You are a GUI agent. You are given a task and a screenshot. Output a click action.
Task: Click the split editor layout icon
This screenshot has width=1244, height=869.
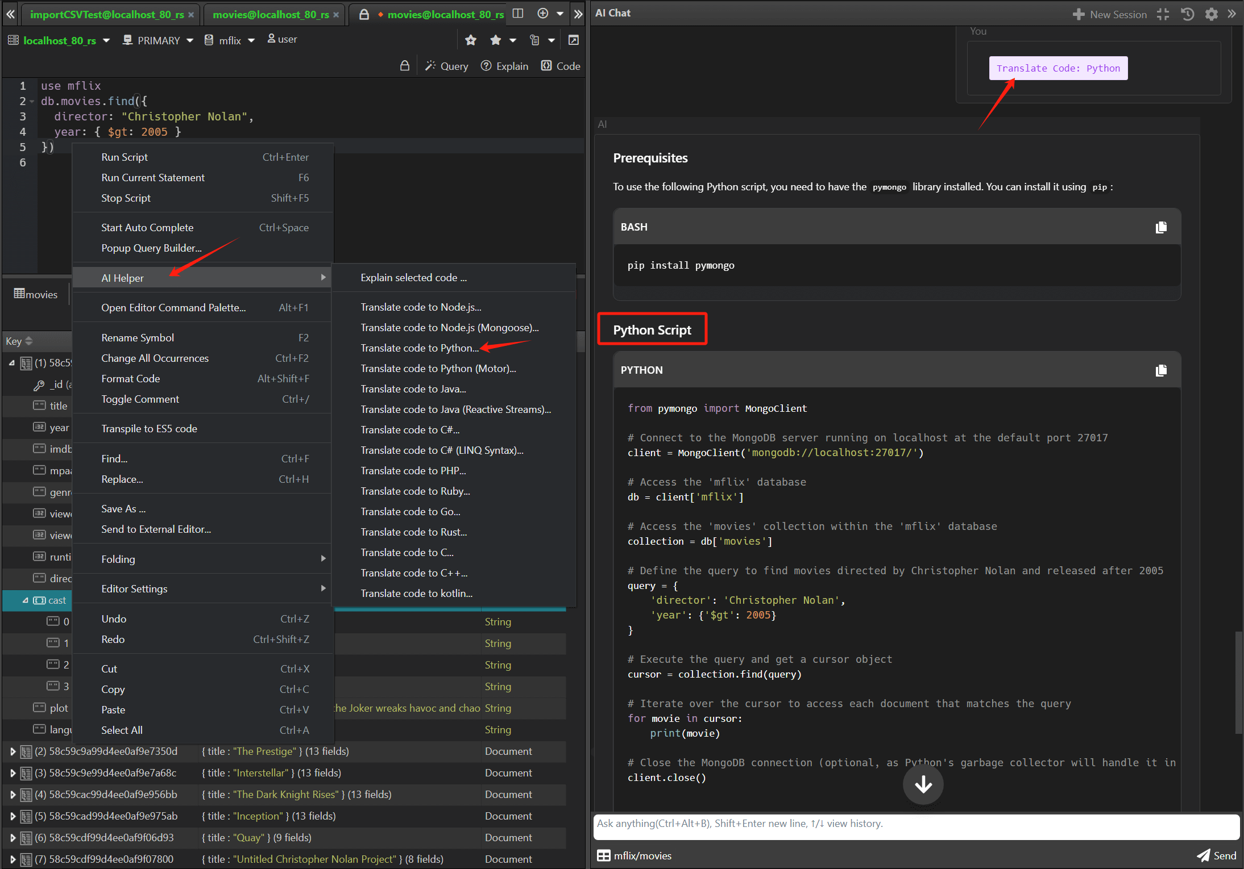click(517, 13)
